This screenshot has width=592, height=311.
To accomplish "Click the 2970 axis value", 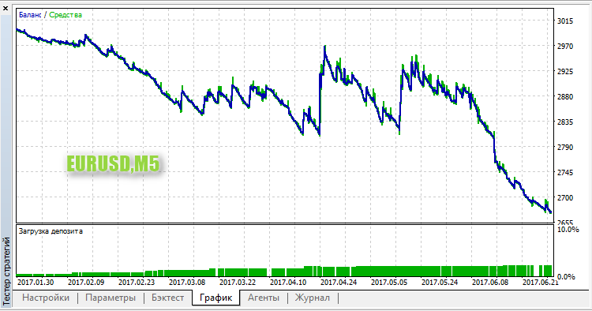I will [565, 46].
